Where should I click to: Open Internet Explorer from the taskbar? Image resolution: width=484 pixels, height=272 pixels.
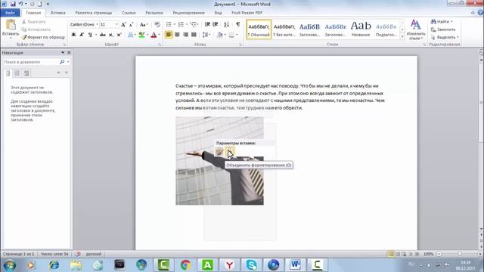[x=54, y=265]
